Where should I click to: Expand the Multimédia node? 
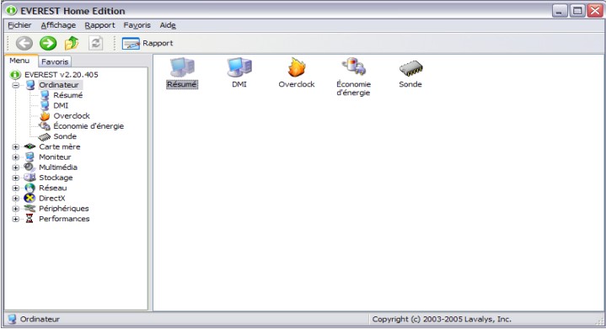15,167
